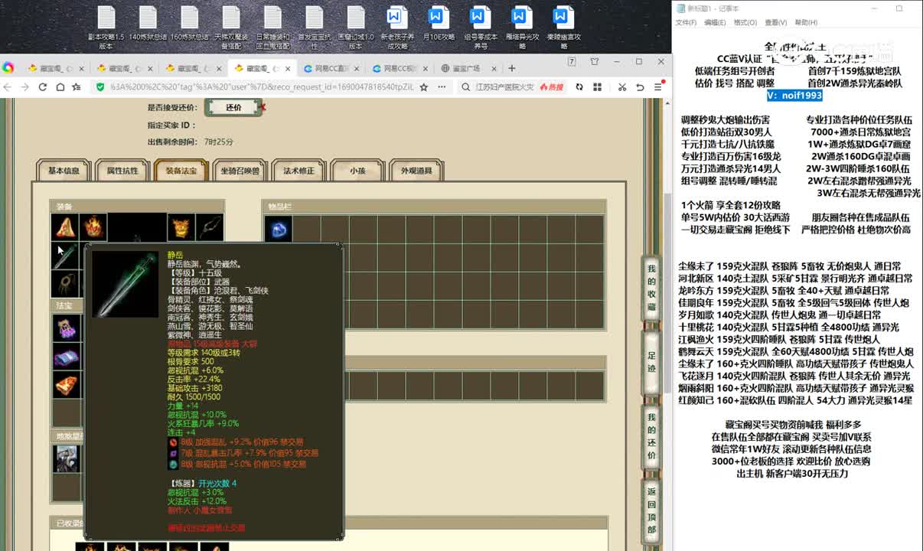This screenshot has height=551, width=923.
Task: Click the pet portrait thumbnail
Action: [66, 458]
